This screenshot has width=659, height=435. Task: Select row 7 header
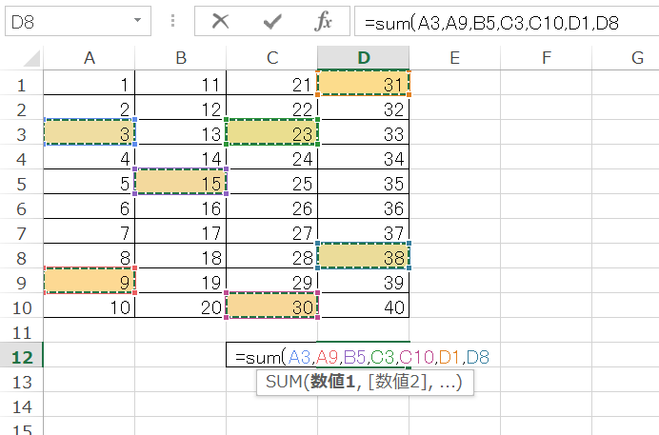(22, 231)
